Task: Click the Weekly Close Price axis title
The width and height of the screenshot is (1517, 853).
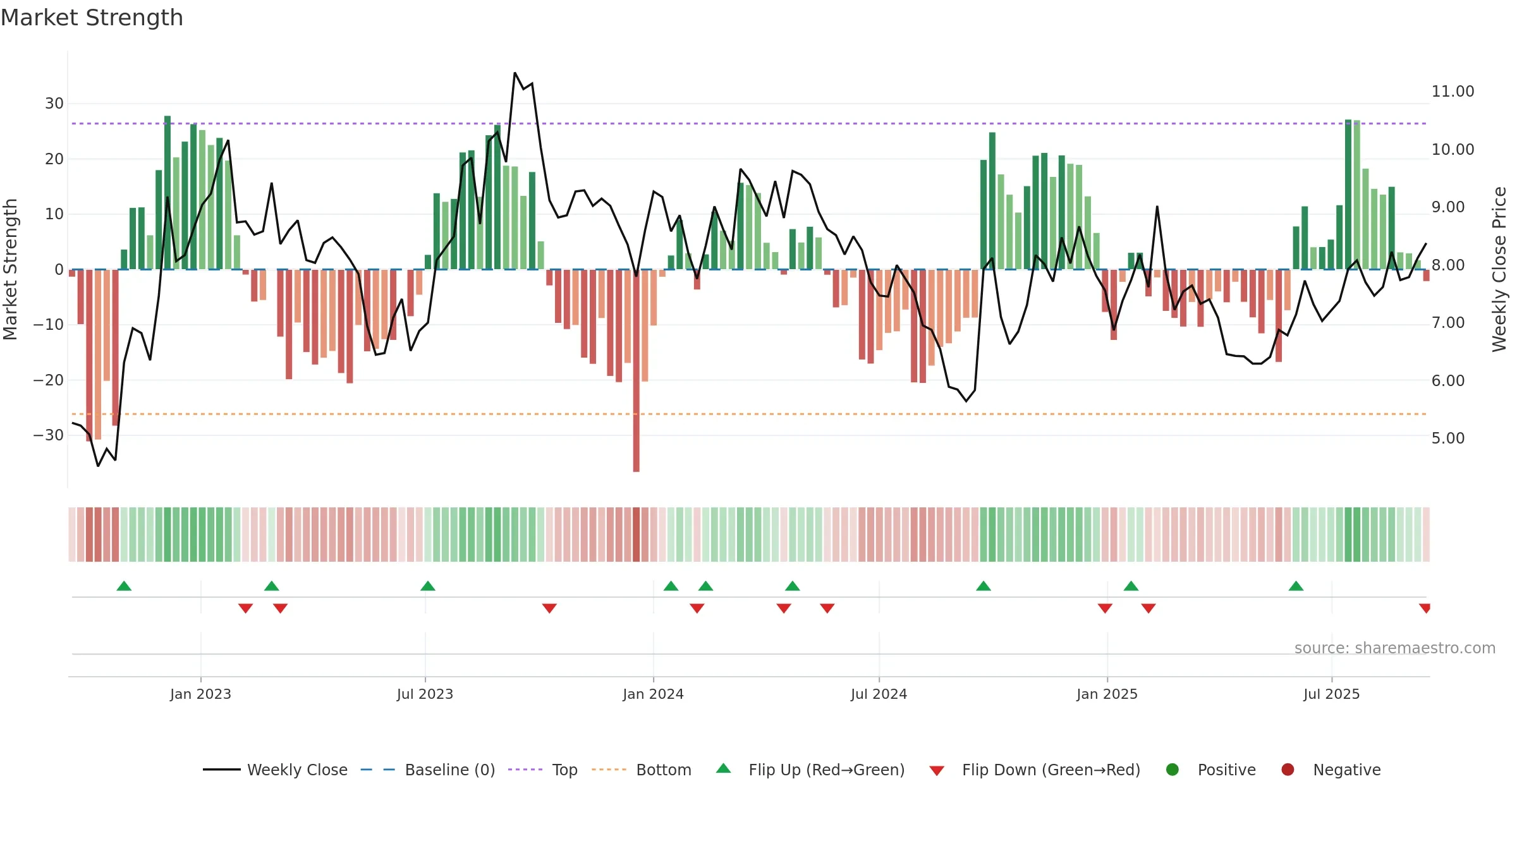Action: [x=1499, y=269]
